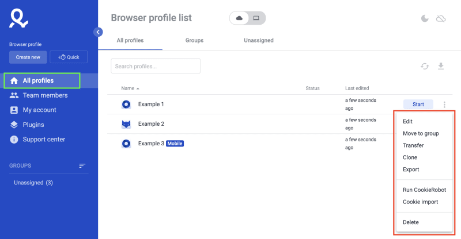The height and width of the screenshot is (239, 461).
Task: Switch cloud/local storage toggle
Action: point(247,18)
